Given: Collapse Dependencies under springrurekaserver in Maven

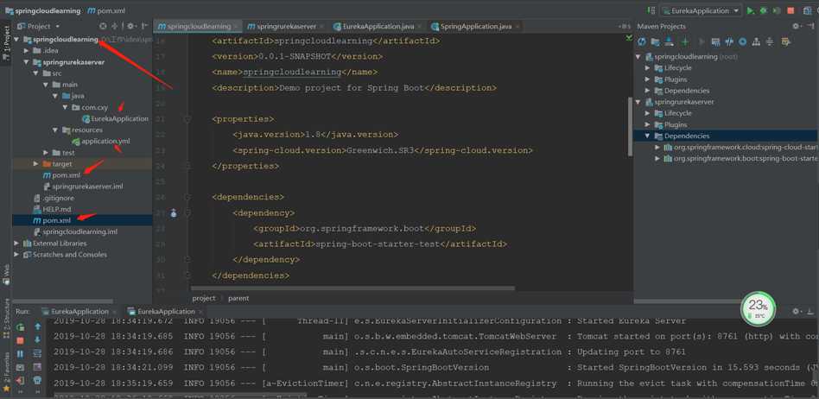Looking at the screenshot, I should pos(648,136).
